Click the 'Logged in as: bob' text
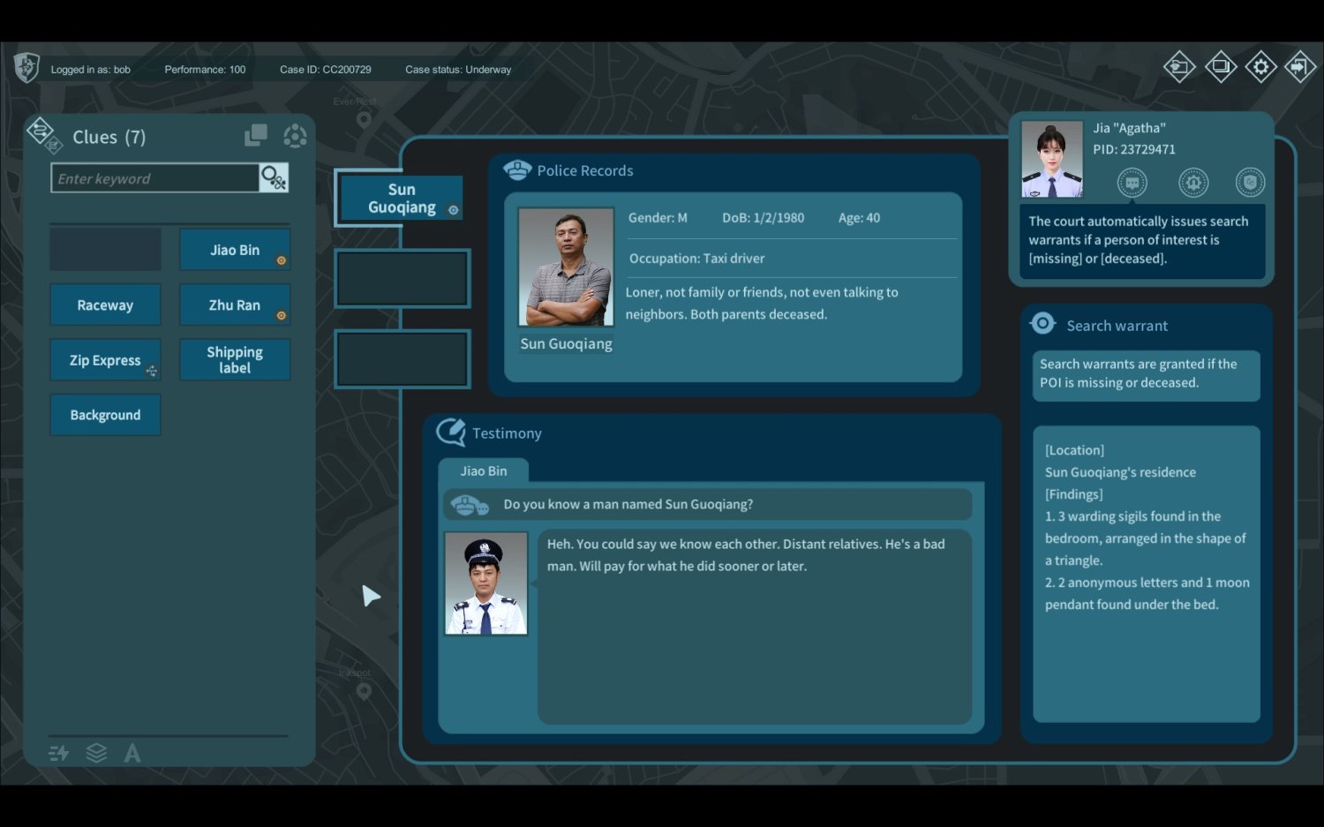This screenshot has width=1324, height=827. 91,70
